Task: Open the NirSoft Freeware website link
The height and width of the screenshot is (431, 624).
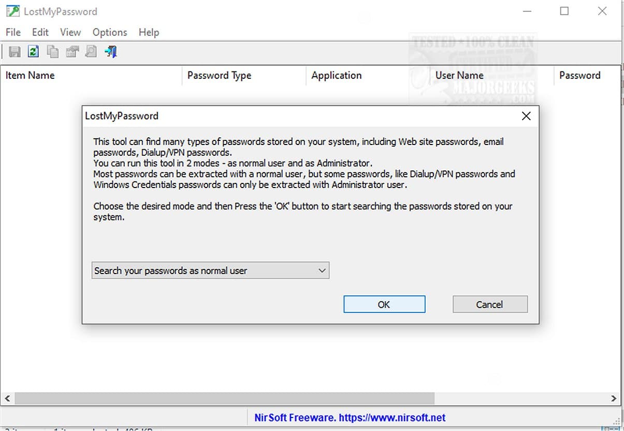Action: pos(350,418)
